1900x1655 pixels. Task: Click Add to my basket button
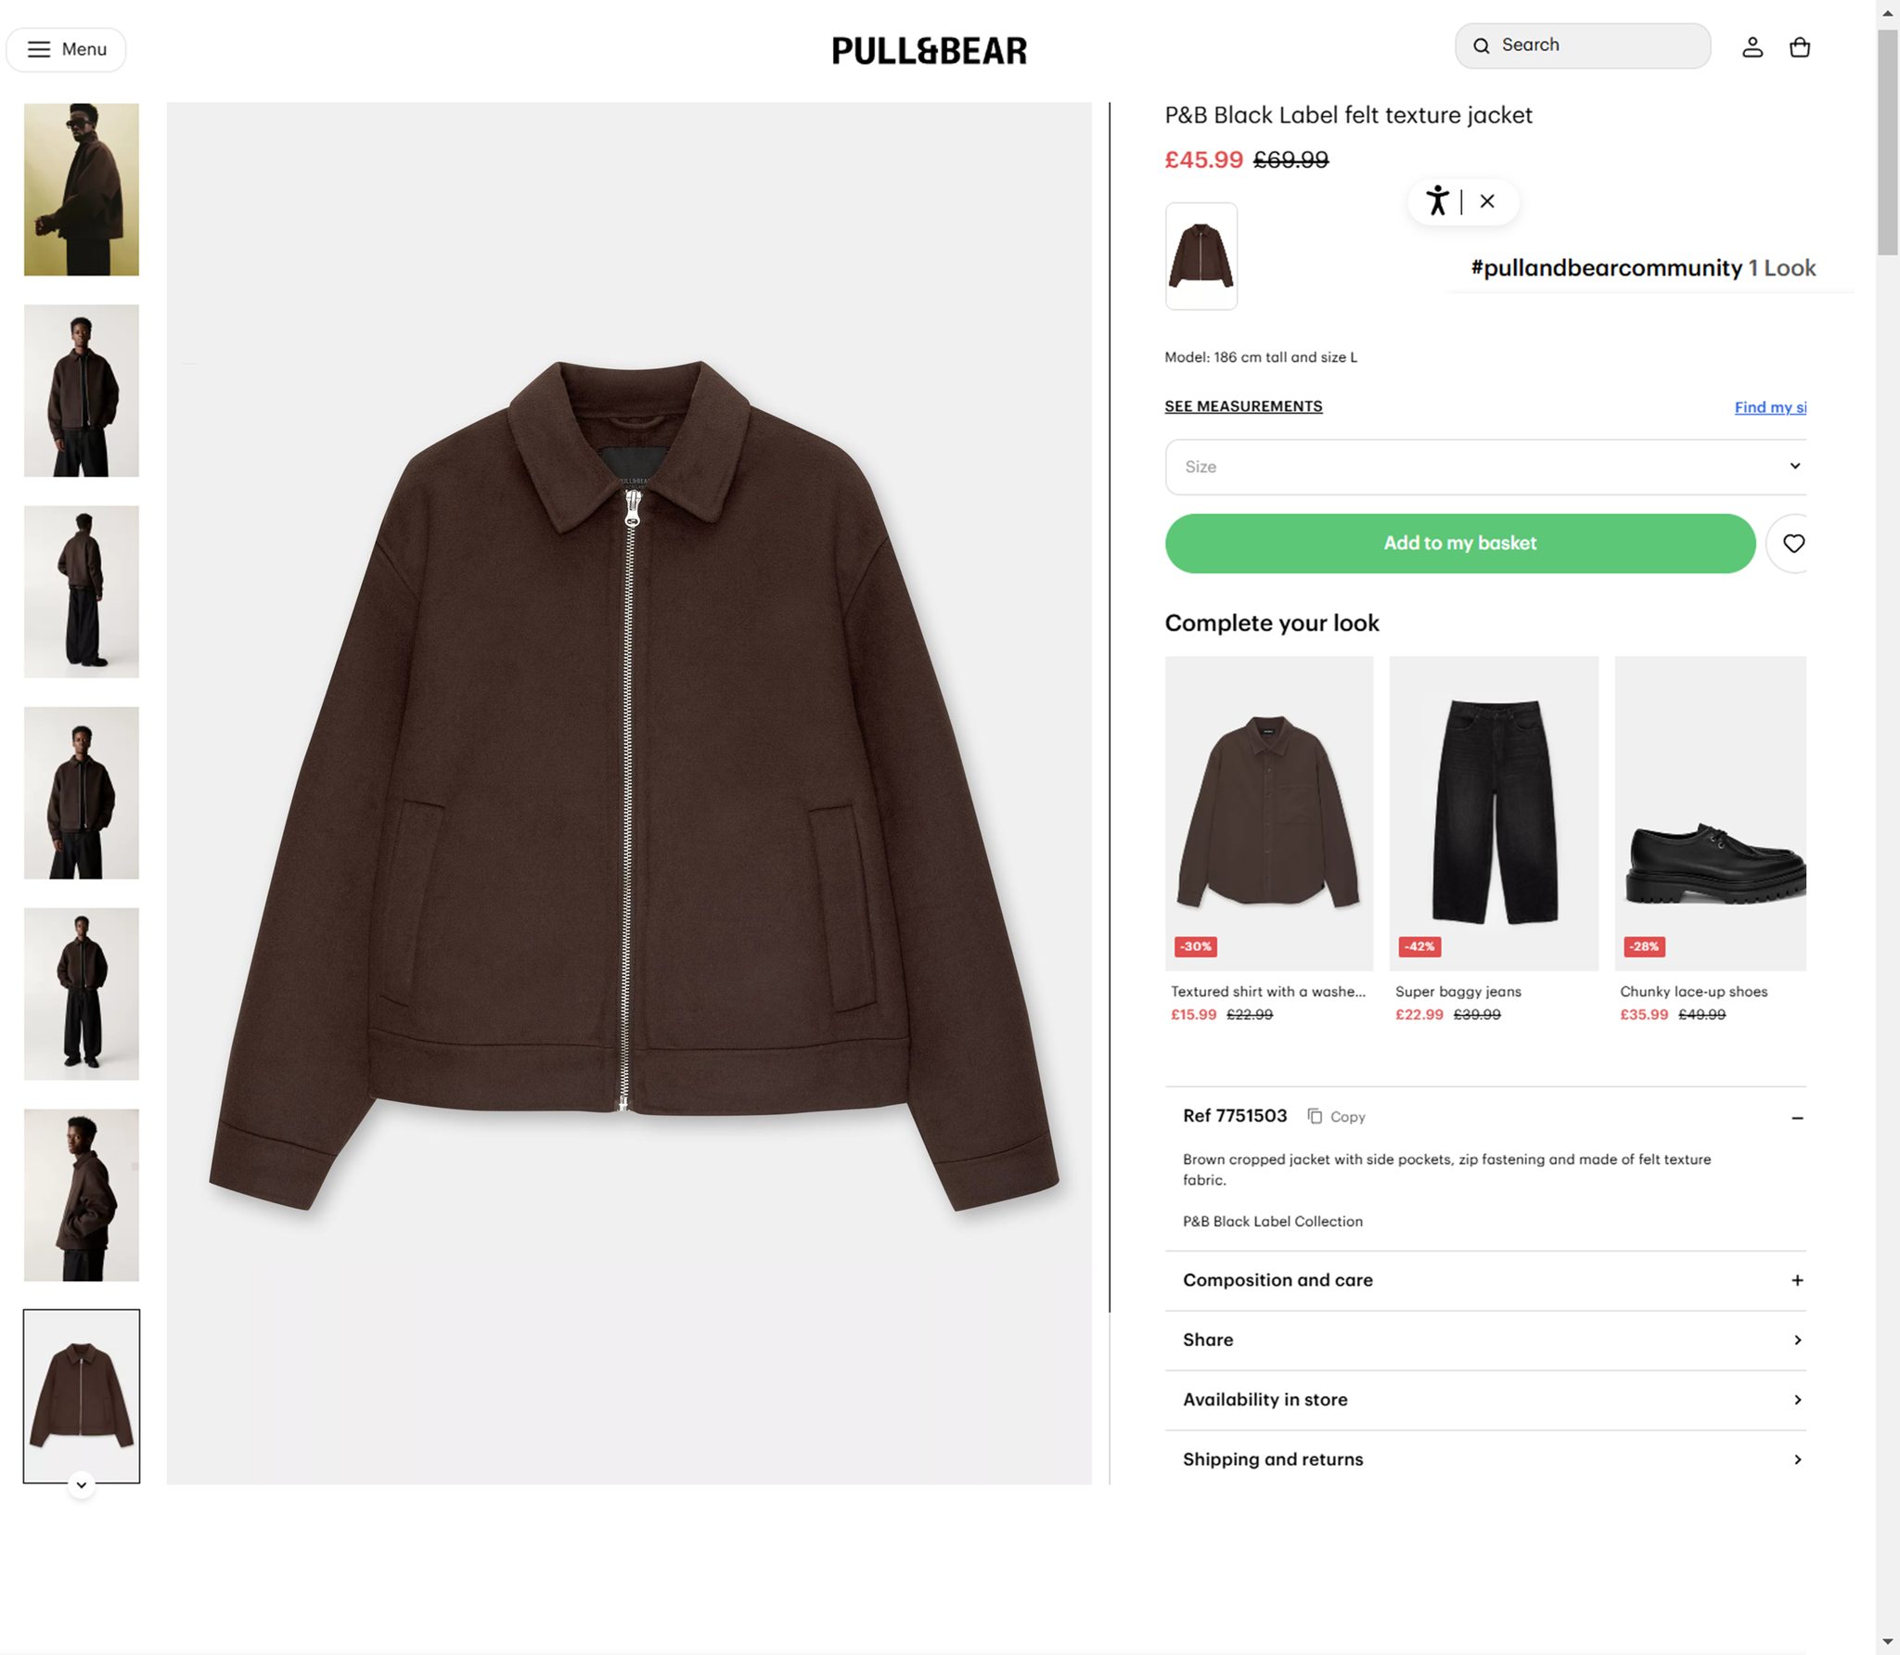1459,544
